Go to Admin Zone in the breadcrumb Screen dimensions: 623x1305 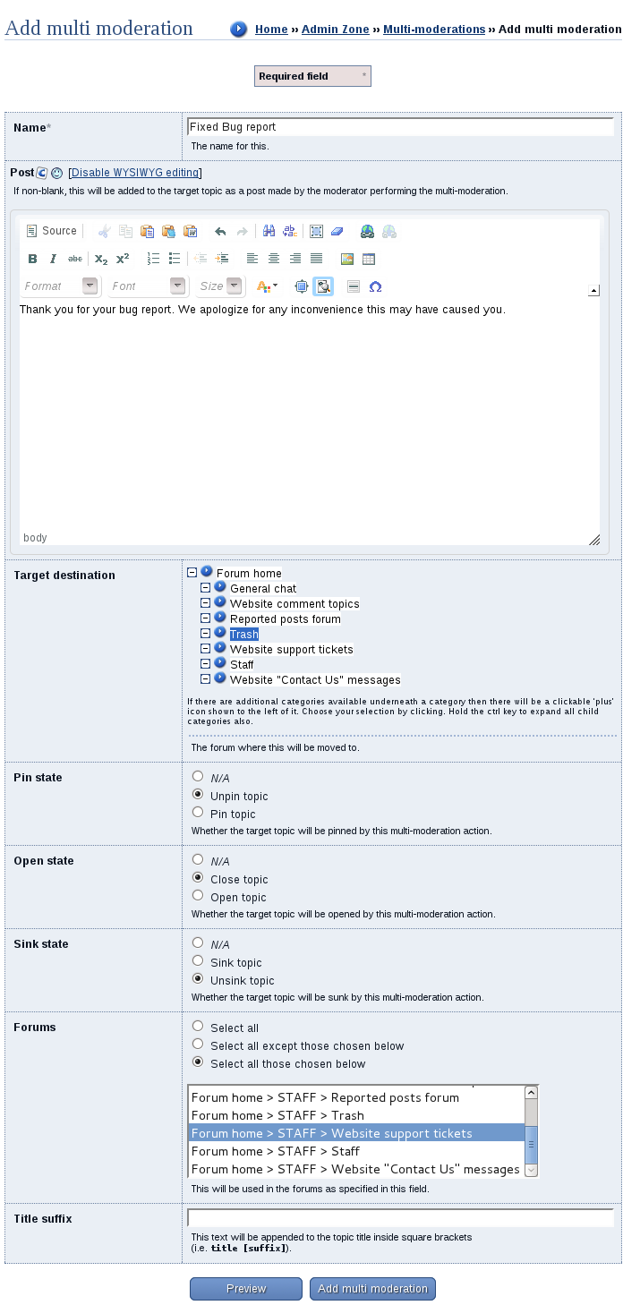[335, 30]
